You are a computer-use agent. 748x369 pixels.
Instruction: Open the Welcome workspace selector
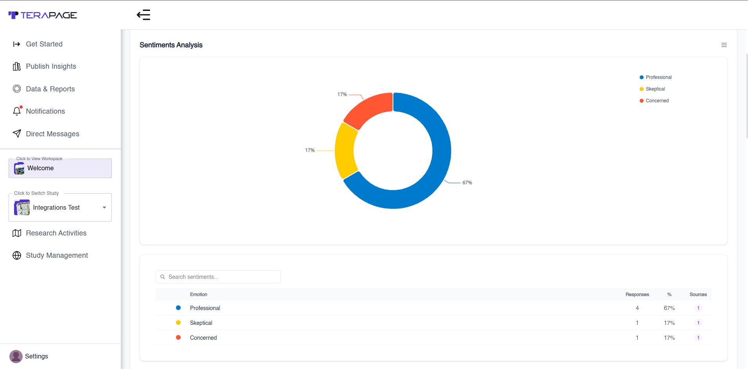60,168
